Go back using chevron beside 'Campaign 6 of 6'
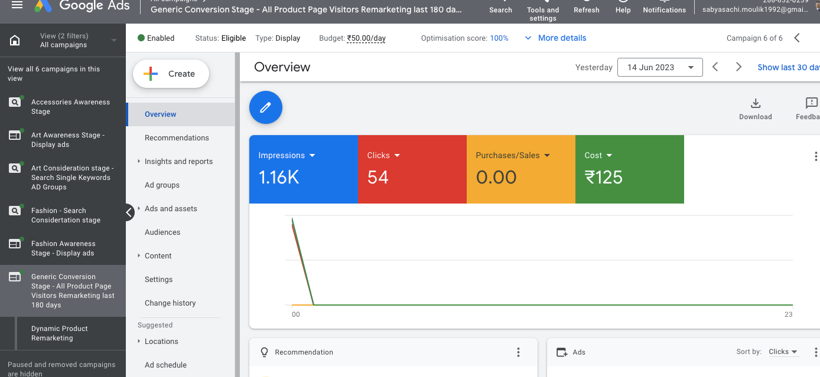Viewport: 820px width, 377px height. tap(797, 38)
